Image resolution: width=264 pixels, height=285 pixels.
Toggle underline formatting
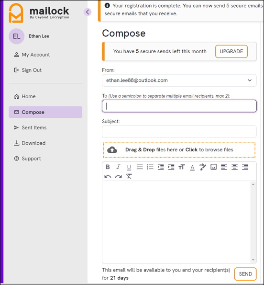click(x=129, y=167)
